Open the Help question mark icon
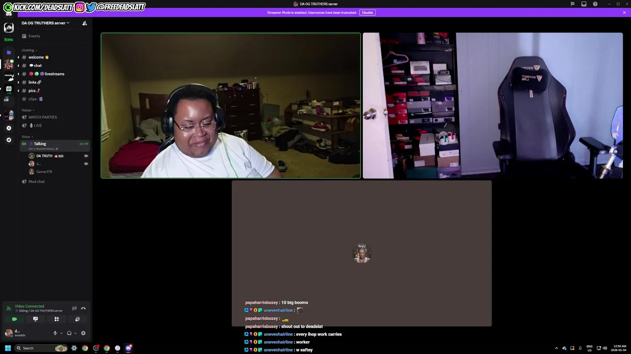 595,4
